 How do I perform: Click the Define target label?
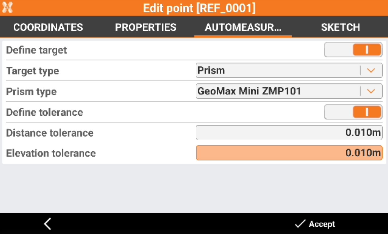pos(37,50)
